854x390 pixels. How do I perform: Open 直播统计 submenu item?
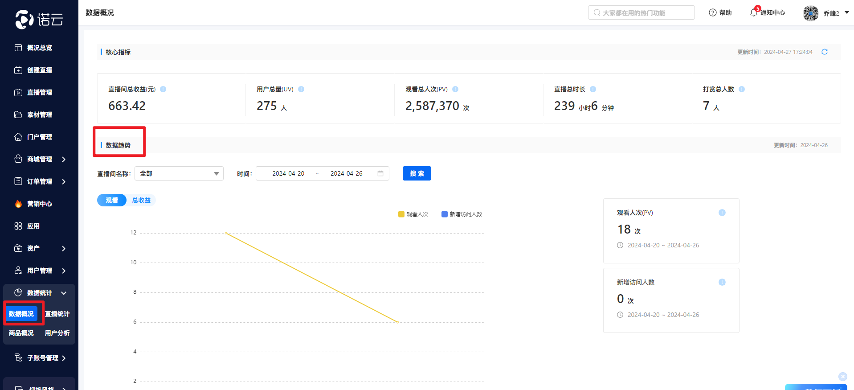click(x=57, y=314)
